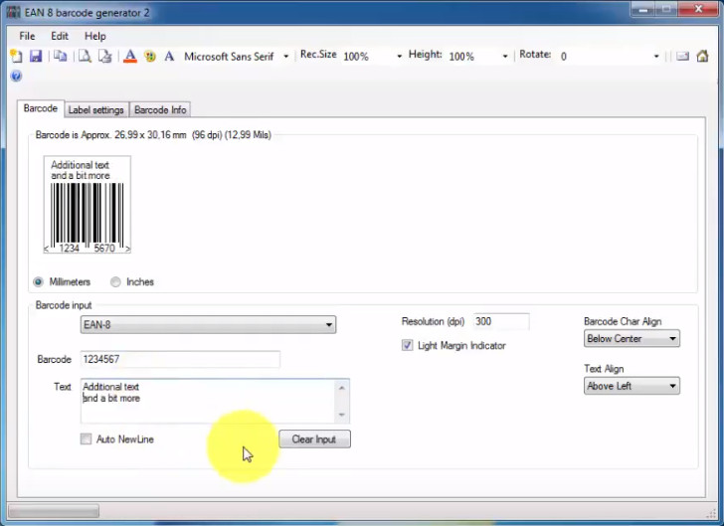Select the Millimeters radio button

tap(39, 281)
